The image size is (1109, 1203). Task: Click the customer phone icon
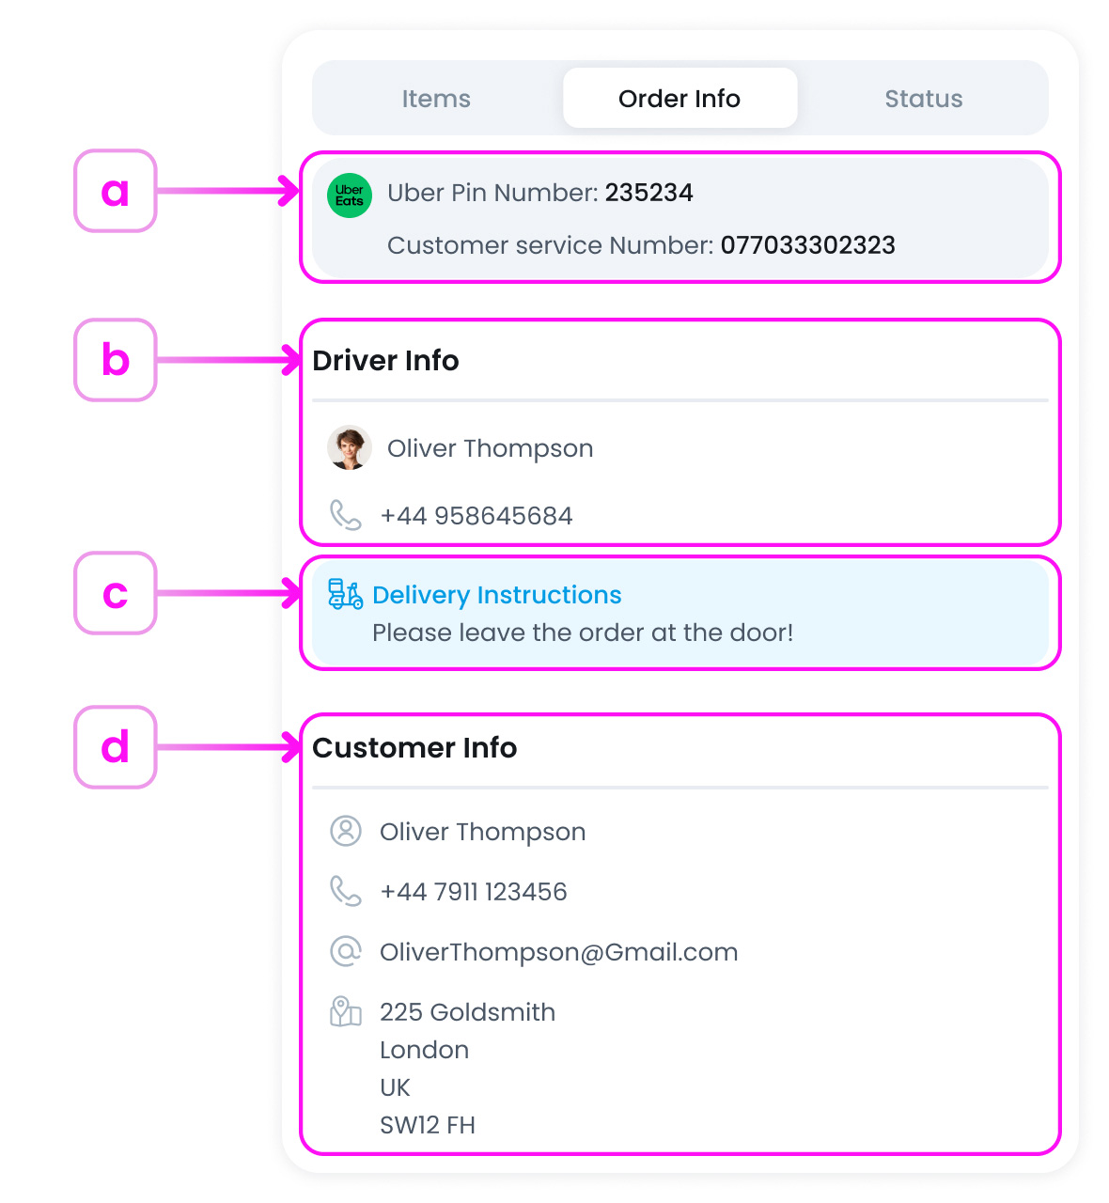point(346,891)
